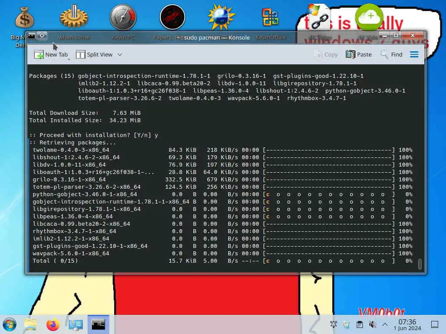Expand hidden system tray icons arrow

(x=385, y=324)
